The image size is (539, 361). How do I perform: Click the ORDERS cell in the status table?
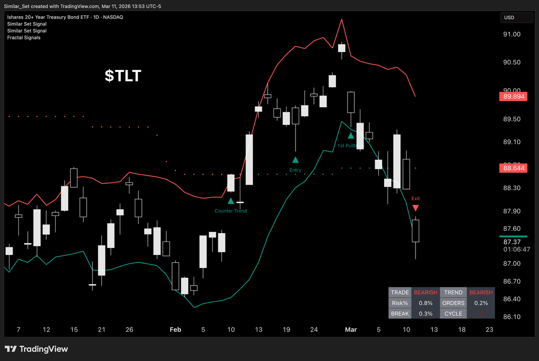(453, 303)
